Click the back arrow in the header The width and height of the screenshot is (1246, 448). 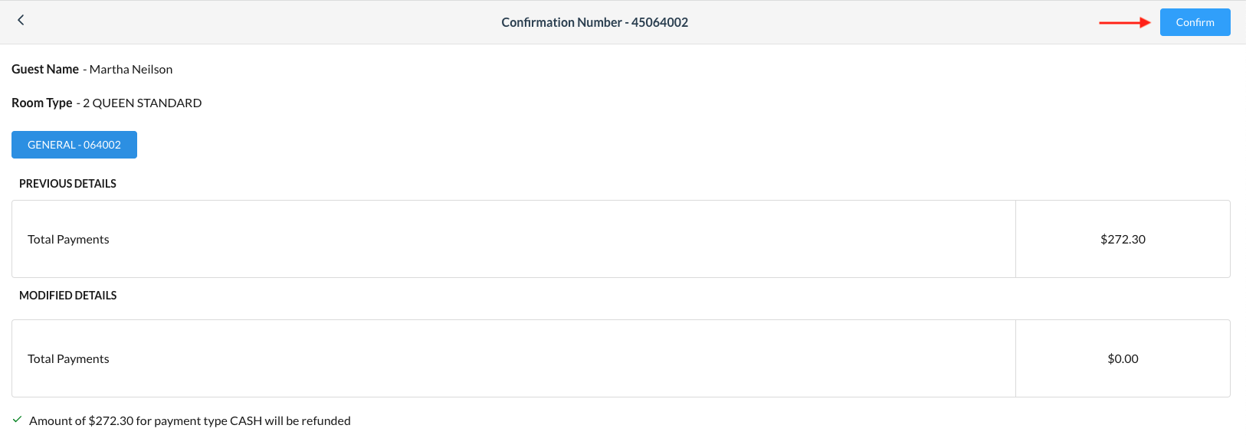coord(21,20)
